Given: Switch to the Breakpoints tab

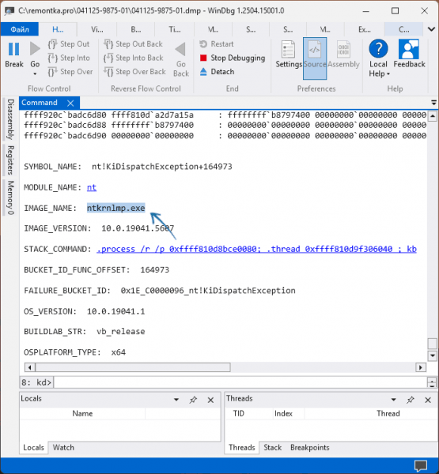Looking at the screenshot, I should [x=310, y=447].
